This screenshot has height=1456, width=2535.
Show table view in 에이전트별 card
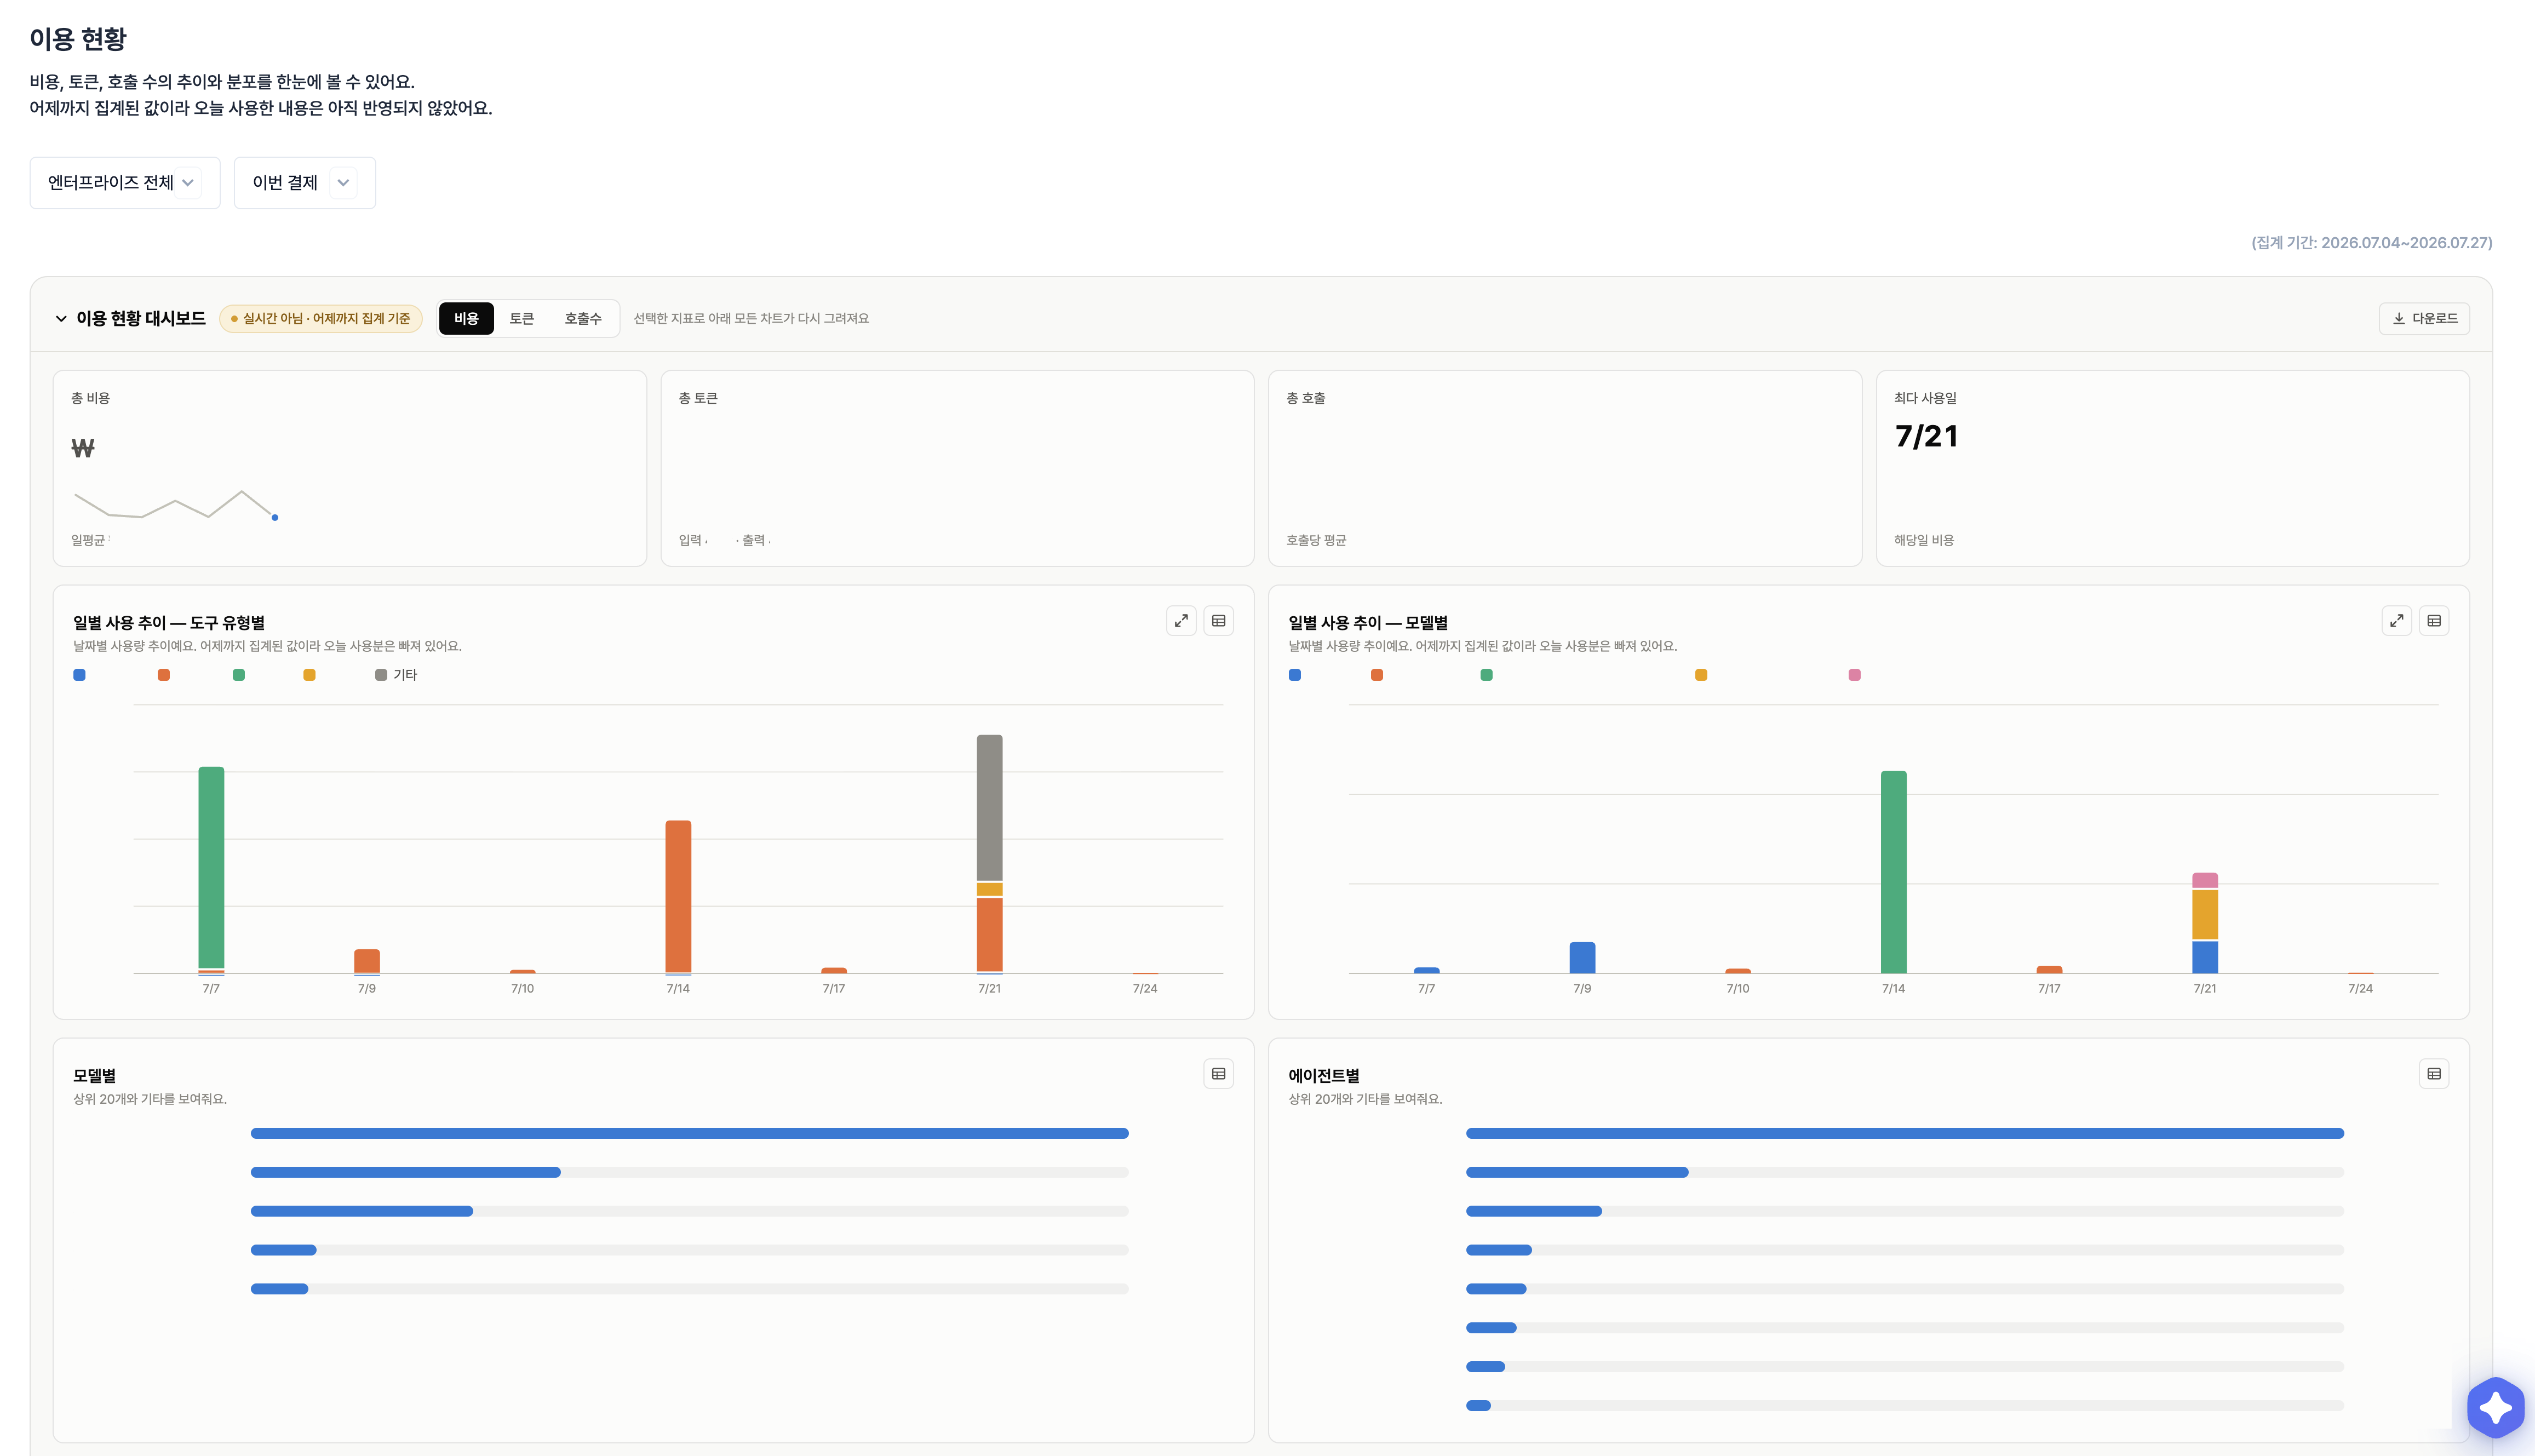tap(2434, 1074)
